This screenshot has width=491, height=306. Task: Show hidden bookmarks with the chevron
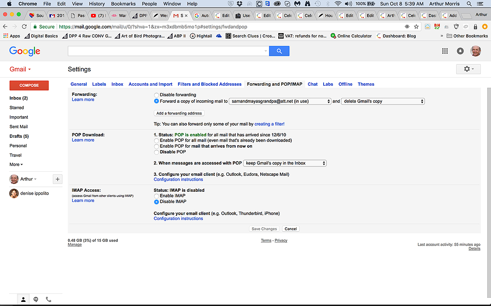(x=441, y=36)
